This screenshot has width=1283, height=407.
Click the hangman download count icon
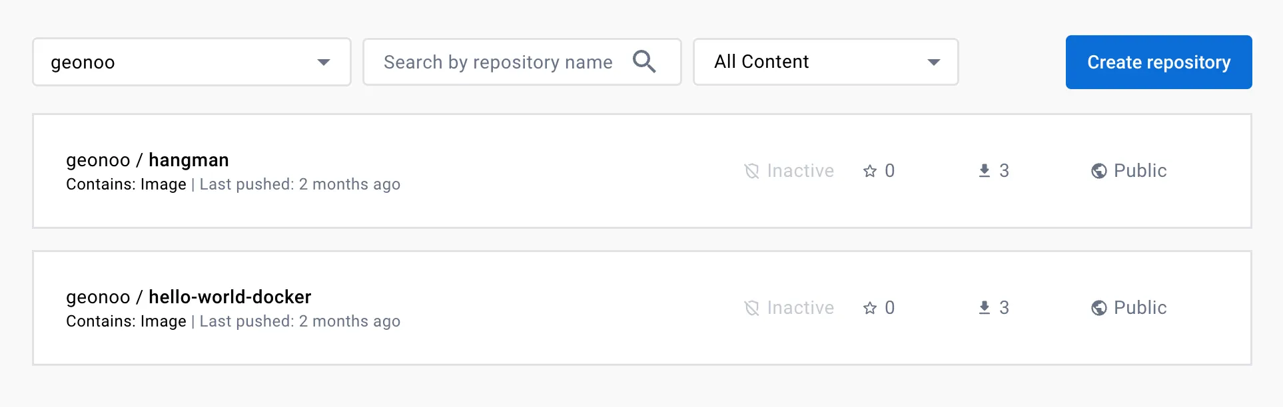[984, 171]
